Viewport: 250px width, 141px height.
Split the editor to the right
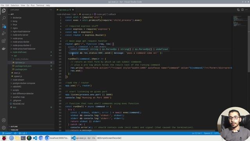(242, 10)
